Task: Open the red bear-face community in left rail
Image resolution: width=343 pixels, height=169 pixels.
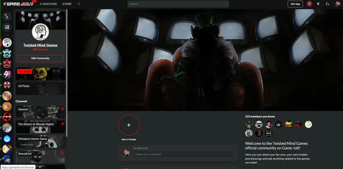Action: 7,64
